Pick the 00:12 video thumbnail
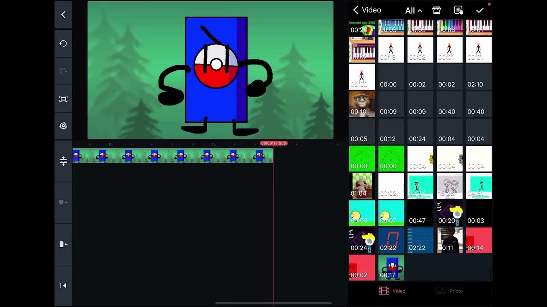547x307 pixels. click(391, 131)
